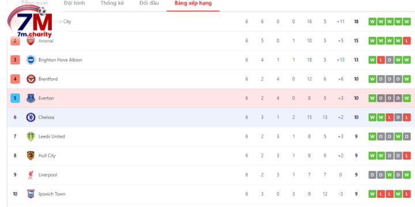Open the Brighton Hove Albion team link
Image resolution: width=415 pixels, height=207 pixels.
61,60
